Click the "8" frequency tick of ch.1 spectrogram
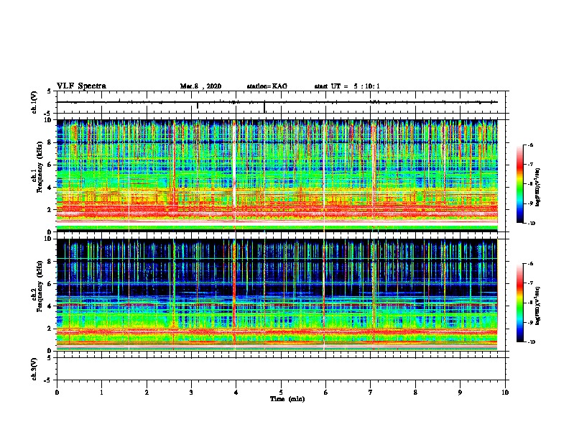The image size is (569, 440). point(50,142)
